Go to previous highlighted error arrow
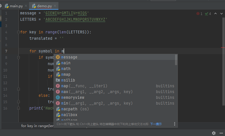Image resolution: width=225 pixels, height=136 pixels. click(x=216, y=14)
